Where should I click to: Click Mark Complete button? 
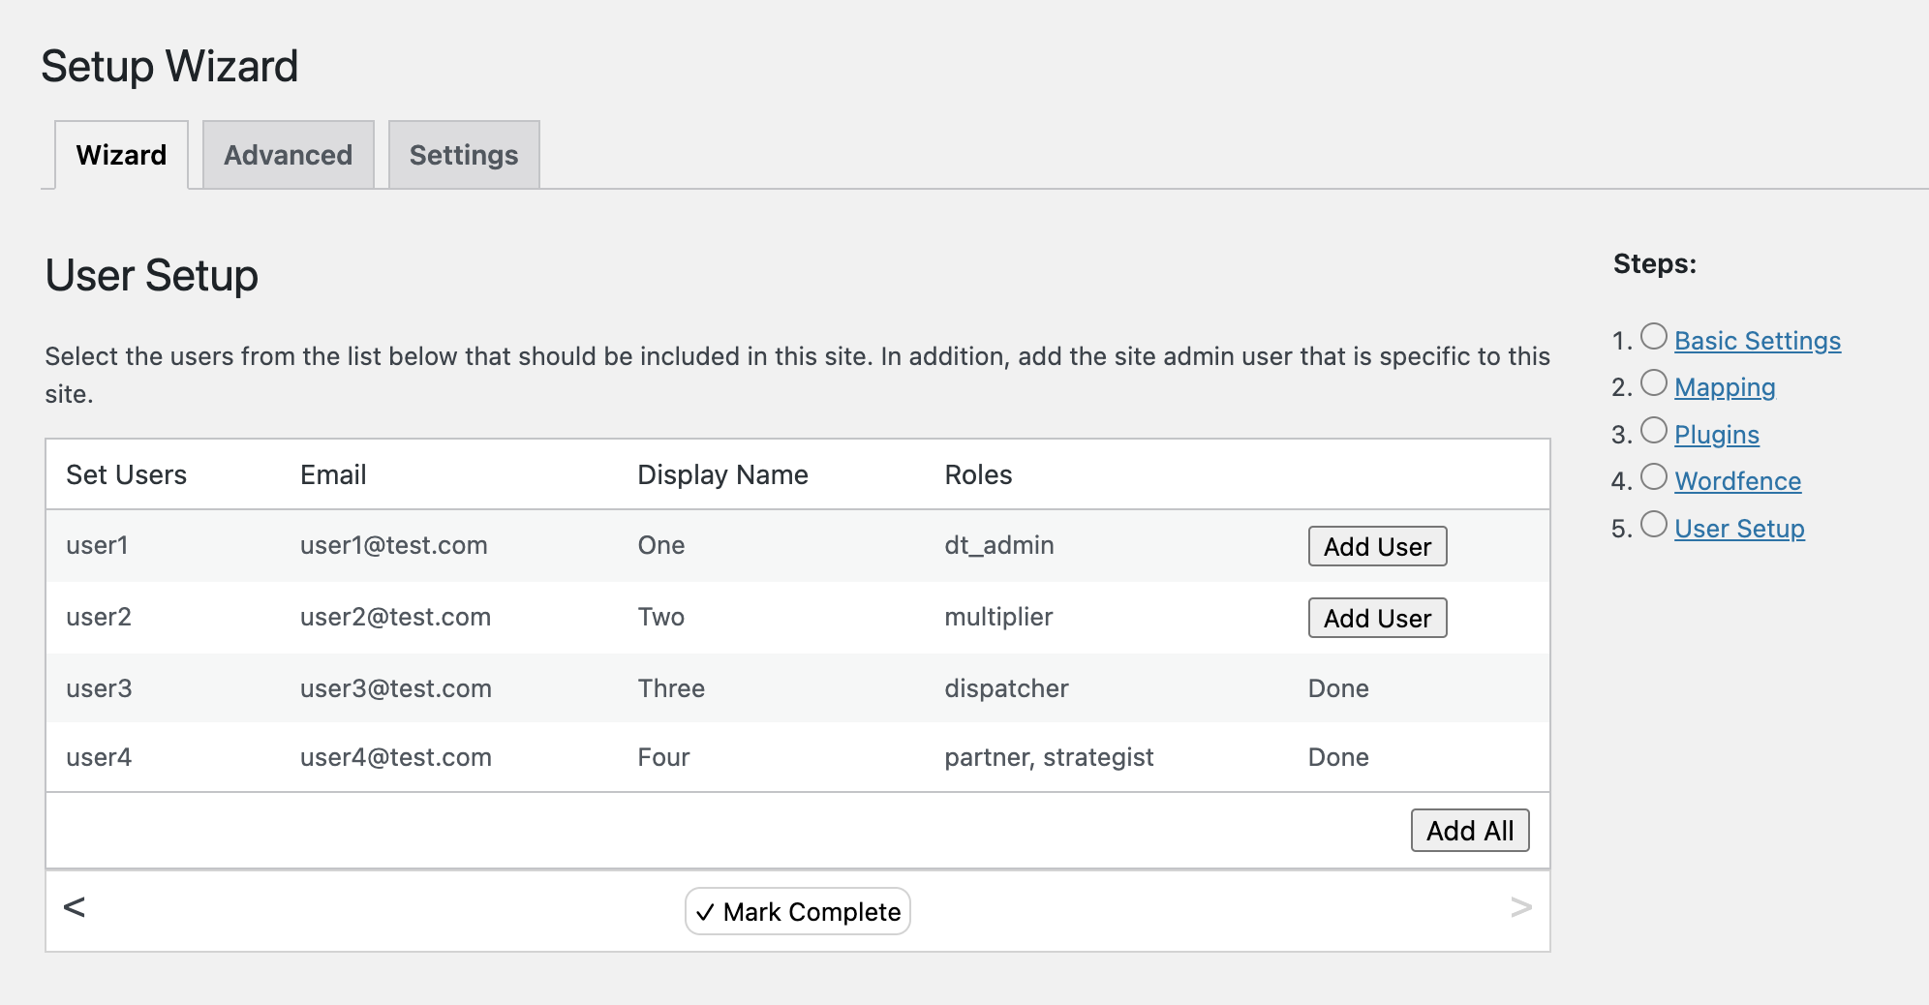pos(798,911)
